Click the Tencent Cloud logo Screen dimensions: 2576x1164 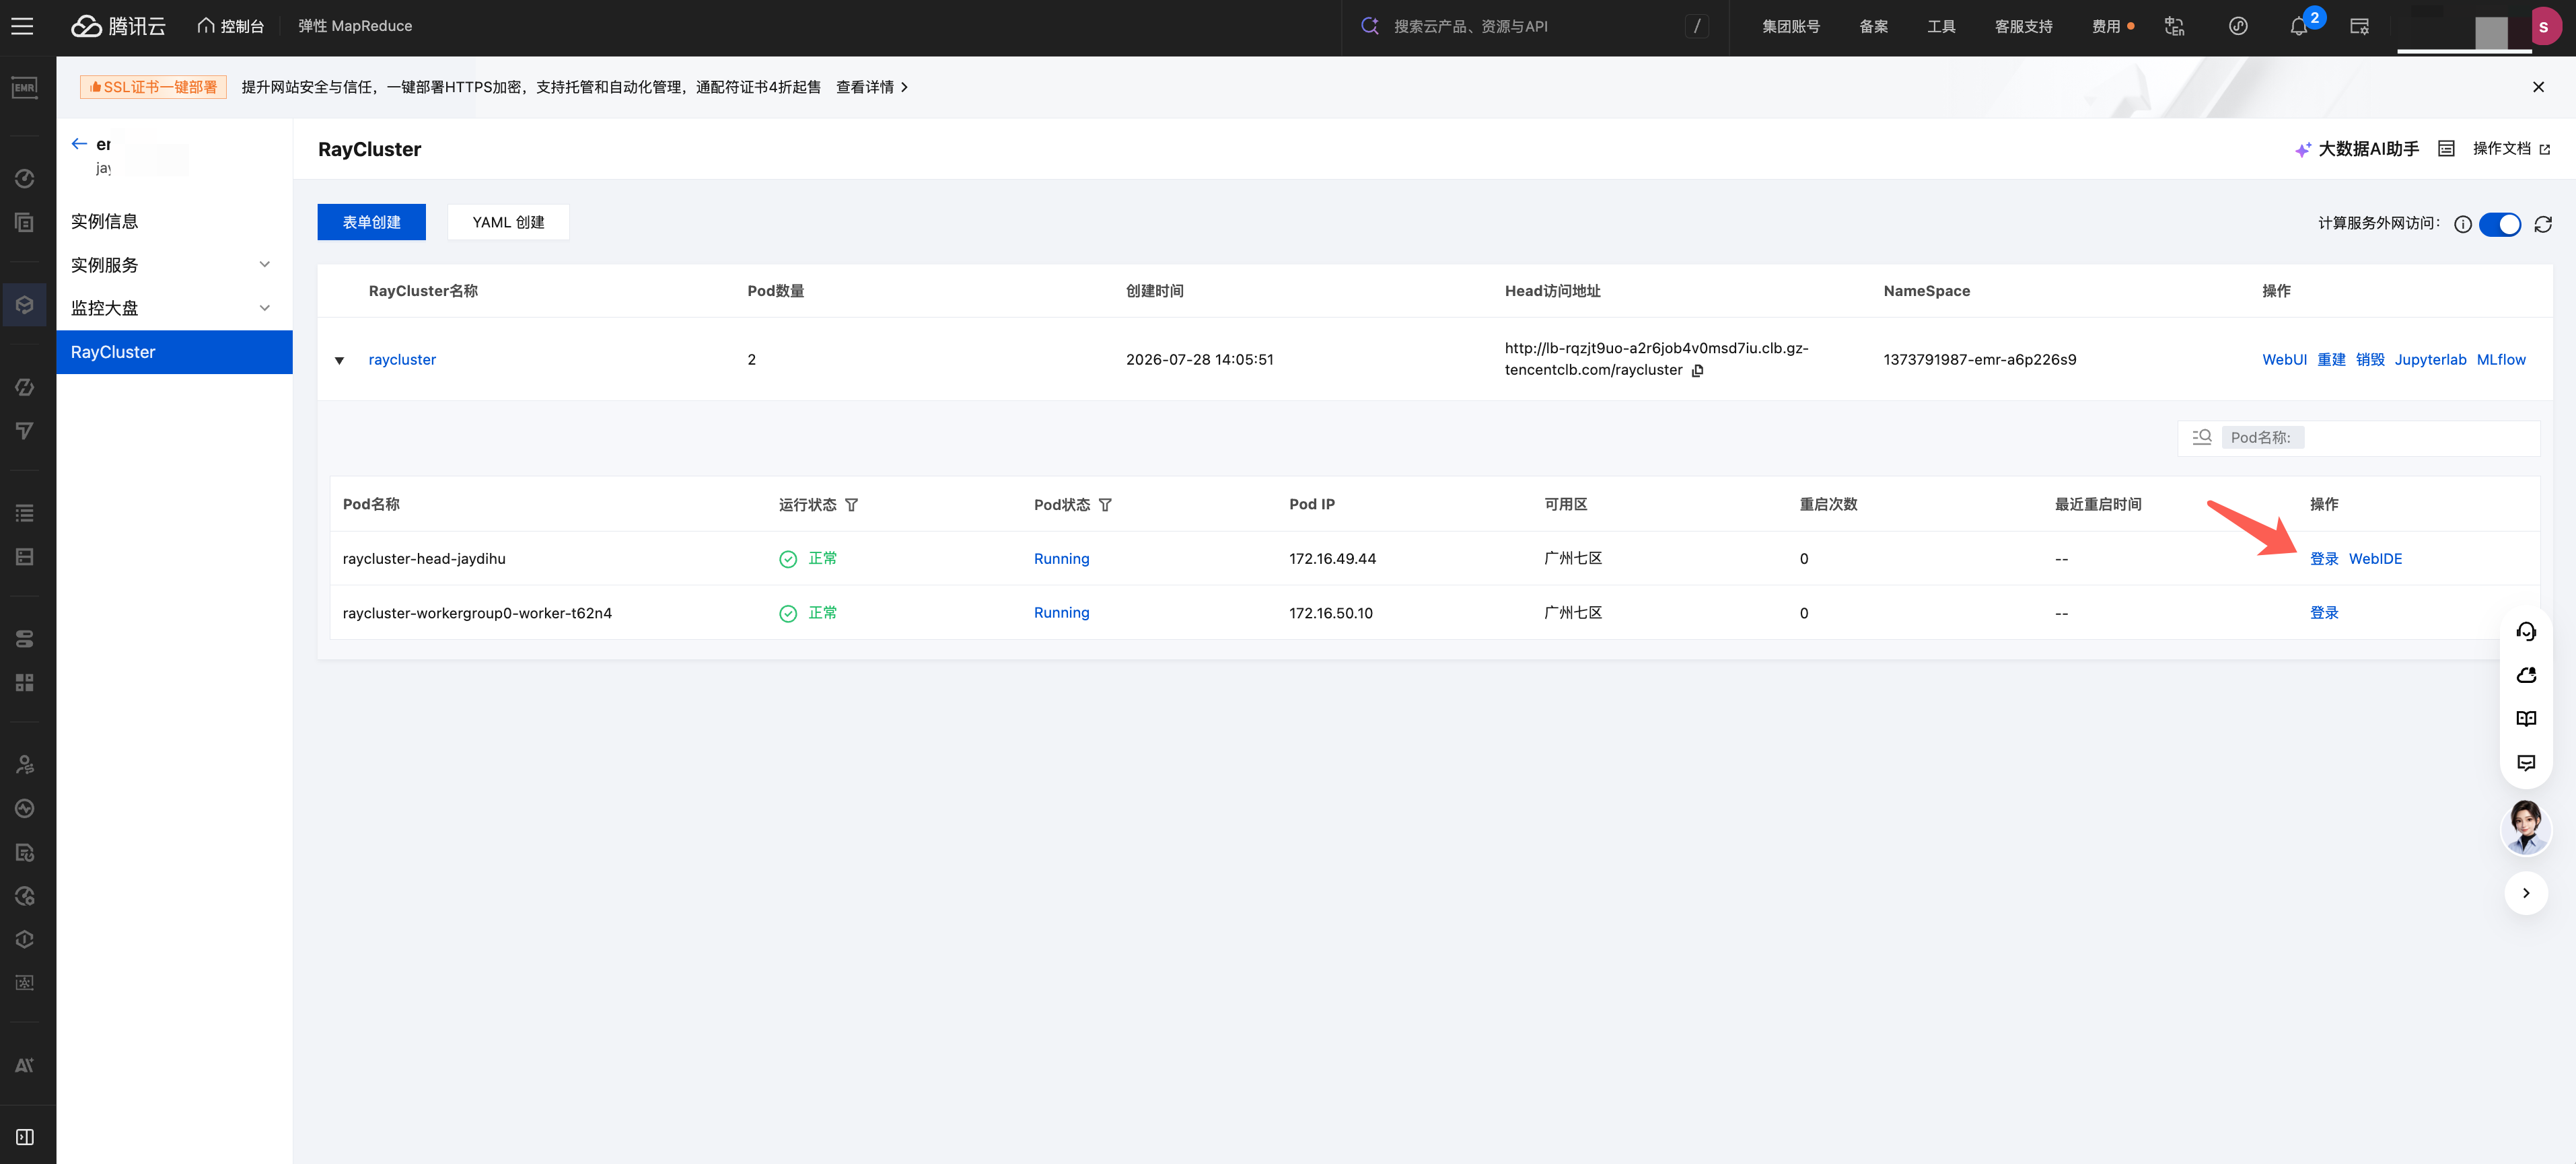(x=118, y=27)
